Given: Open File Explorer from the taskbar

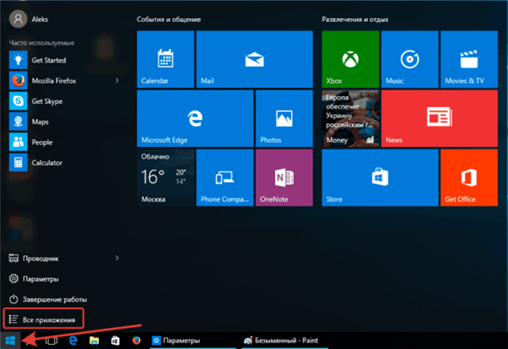Looking at the screenshot, I should click(94, 341).
